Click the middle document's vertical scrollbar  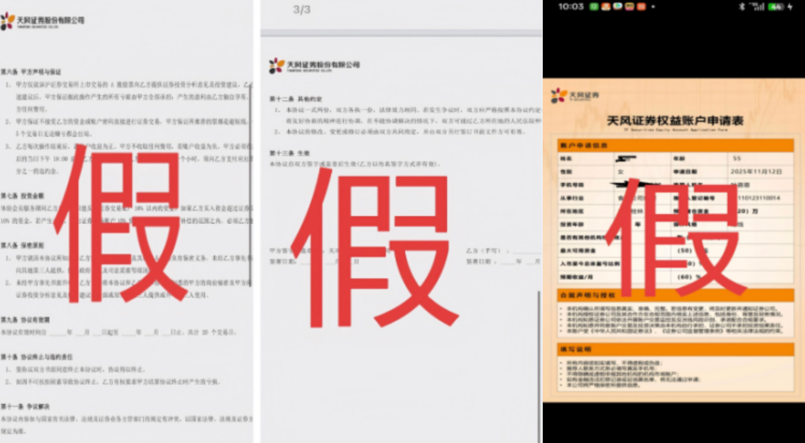(x=539, y=365)
